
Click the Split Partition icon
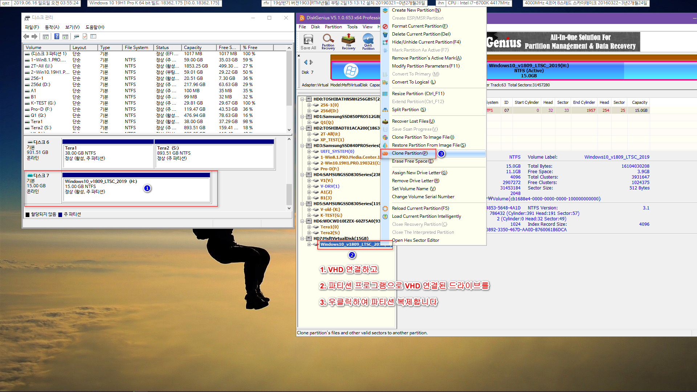385,110
